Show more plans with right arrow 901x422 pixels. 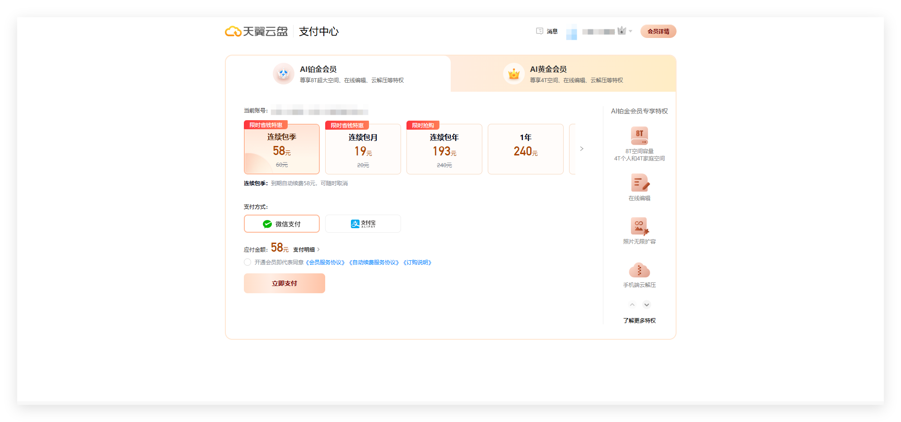[582, 149]
